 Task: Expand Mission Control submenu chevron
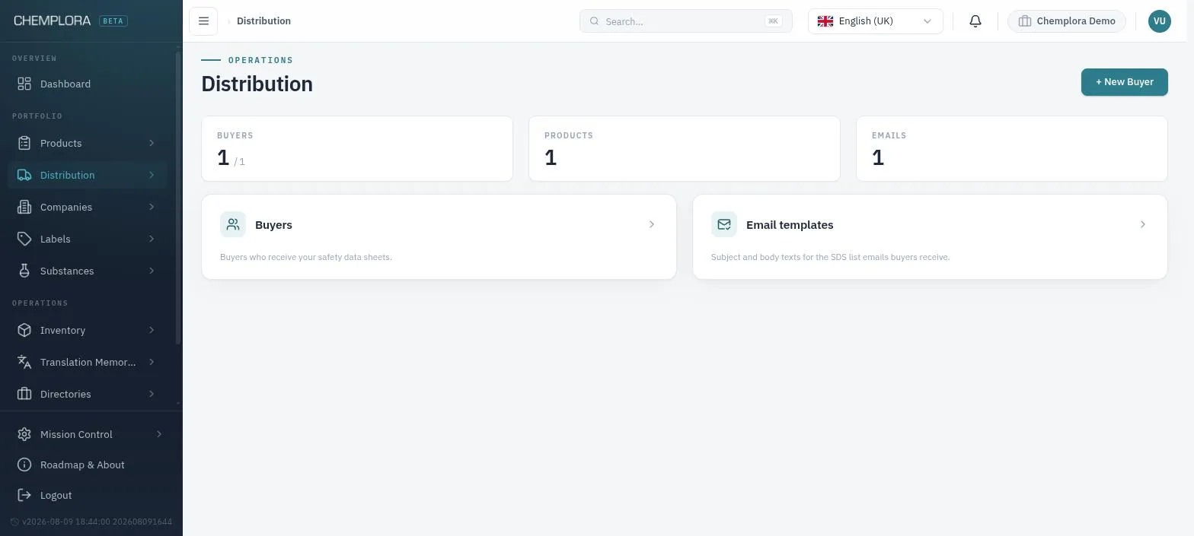coord(159,434)
